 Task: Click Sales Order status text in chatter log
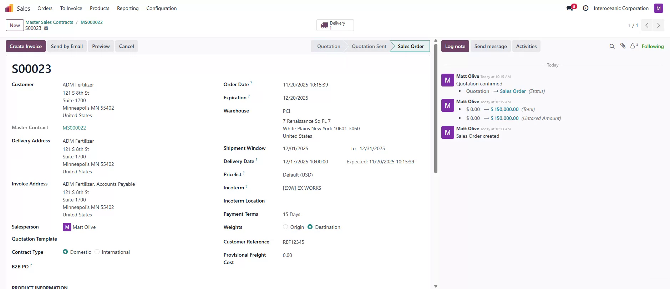point(513,91)
